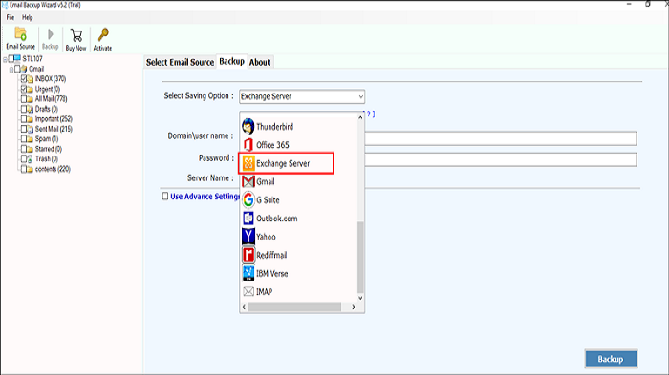Viewport: 669px width, 375px height.
Task: Click the Domain\user name input field
Action: [x=501, y=138]
